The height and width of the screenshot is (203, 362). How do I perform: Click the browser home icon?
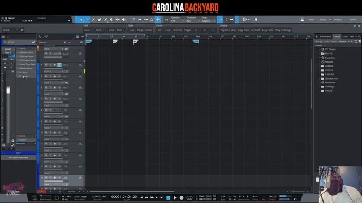coord(317,37)
